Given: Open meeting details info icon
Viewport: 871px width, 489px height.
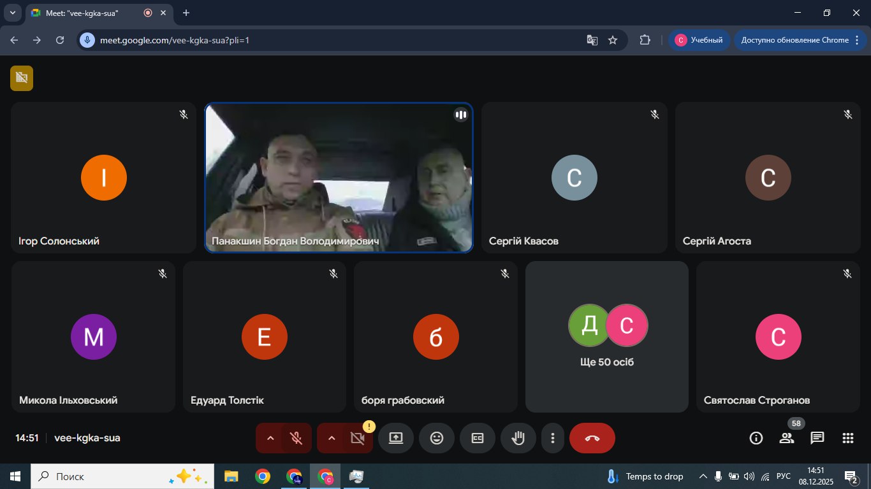Looking at the screenshot, I should coord(756,438).
